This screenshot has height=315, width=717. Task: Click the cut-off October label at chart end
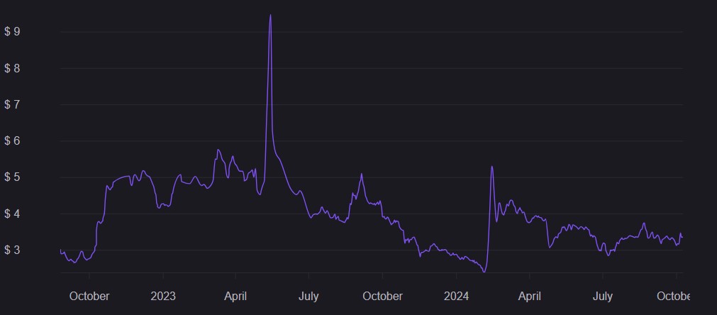pyautogui.click(x=672, y=297)
